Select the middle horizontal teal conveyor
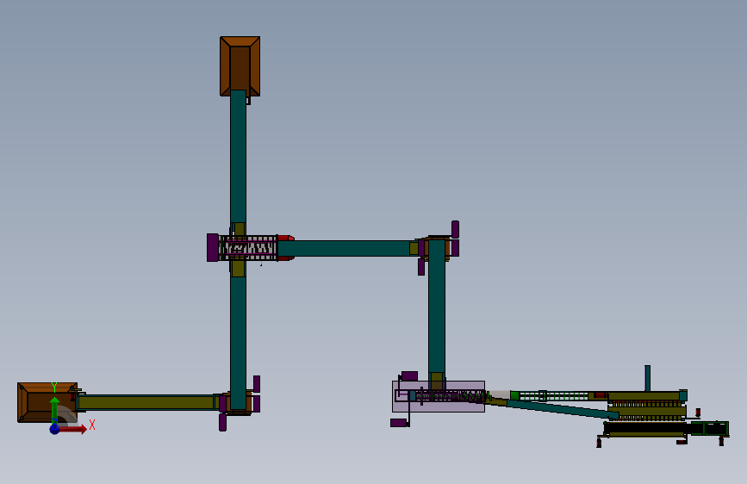The image size is (747, 484). (344, 248)
